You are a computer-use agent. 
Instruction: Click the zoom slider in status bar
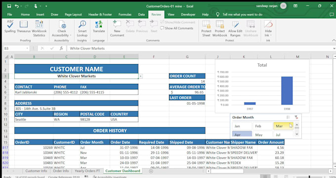pyautogui.click(x=309, y=177)
